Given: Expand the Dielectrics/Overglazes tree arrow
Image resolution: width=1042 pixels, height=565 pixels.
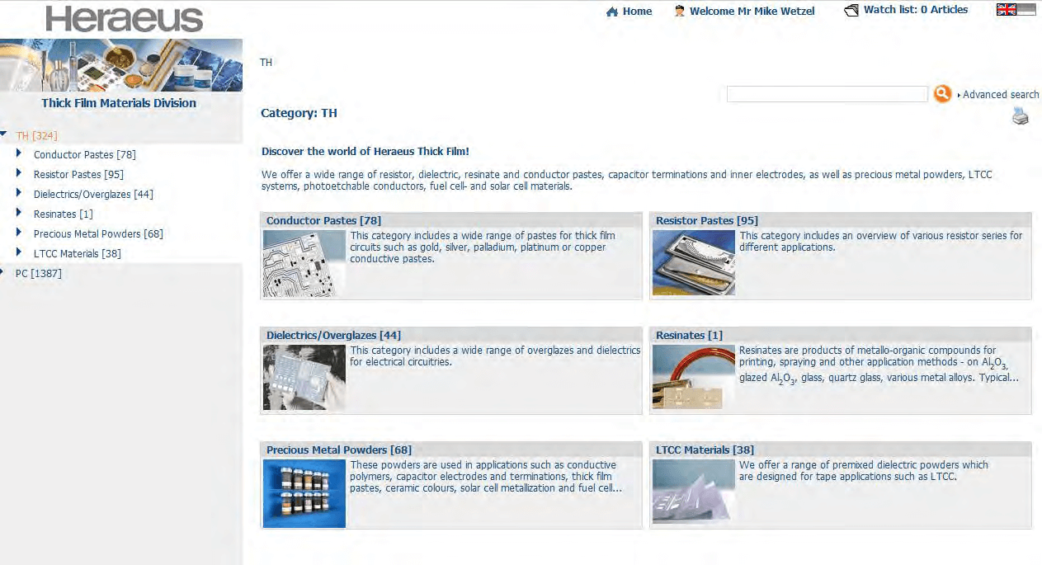Looking at the screenshot, I should point(20,192).
